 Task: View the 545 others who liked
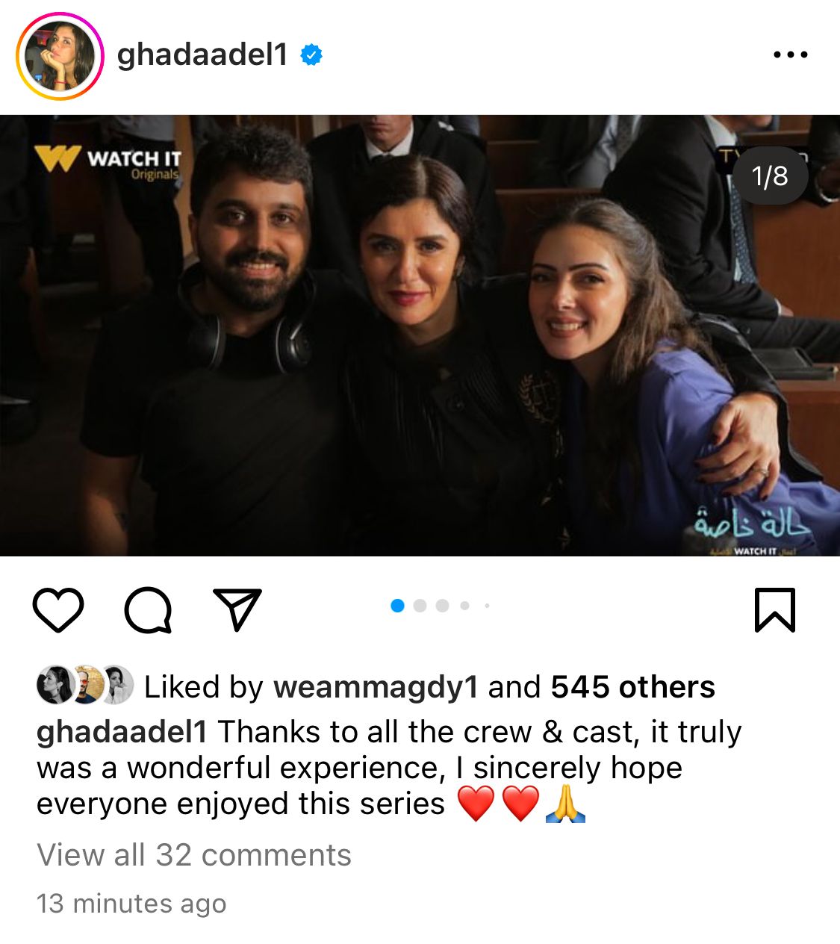tap(633, 687)
